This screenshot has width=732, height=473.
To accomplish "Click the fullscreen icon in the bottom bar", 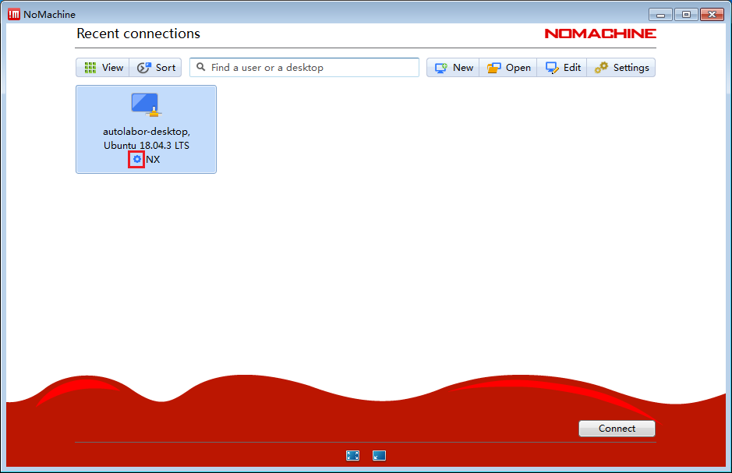I will [352, 456].
